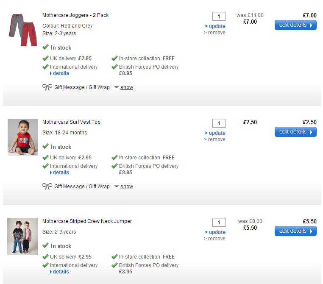Expand delivery details for Mothercare Joggers

(61, 73)
